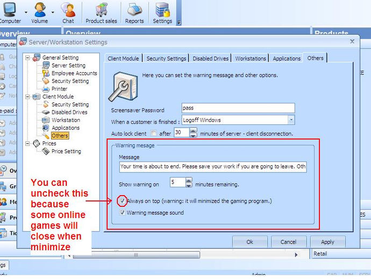Open the customer finished action dropdown
This screenshot has height=279, width=371.
pos(291,120)
